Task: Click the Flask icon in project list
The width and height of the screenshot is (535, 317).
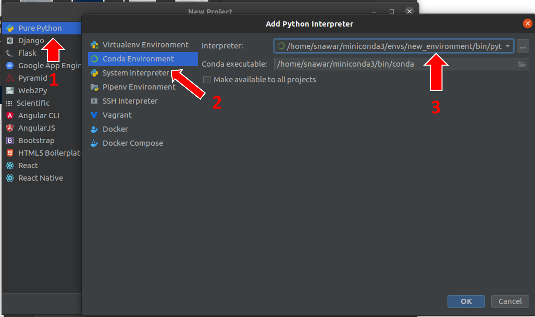Action: click(x=10, y=53)
